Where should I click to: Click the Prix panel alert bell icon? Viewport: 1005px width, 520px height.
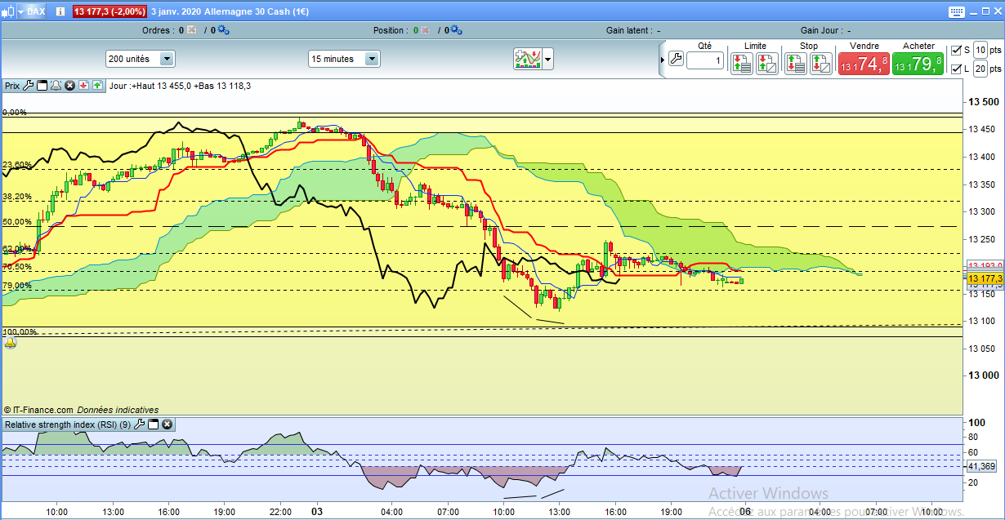click(x=56, y=85)
